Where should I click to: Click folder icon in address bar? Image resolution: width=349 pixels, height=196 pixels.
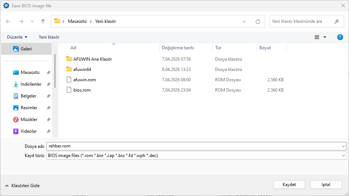point(57,21)
